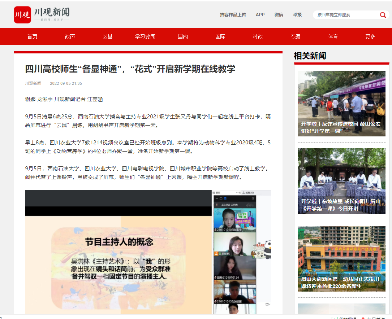Click the 眉山天府新区第一幼儿园 news thumbnail
The width and height of the screenshot is (392, 319).
[x=341, y=258]
